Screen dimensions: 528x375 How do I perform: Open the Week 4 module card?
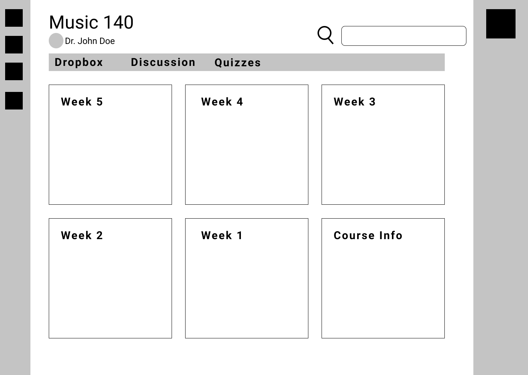click(x=246, y=144)
